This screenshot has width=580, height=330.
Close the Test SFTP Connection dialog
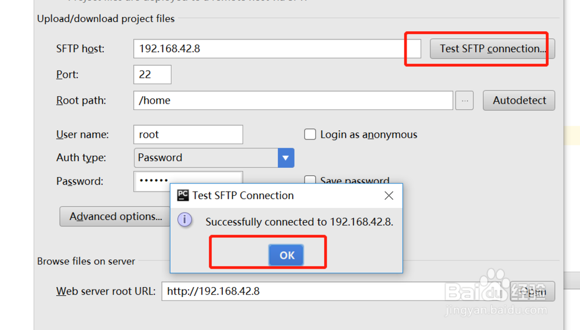click(389, 196)
